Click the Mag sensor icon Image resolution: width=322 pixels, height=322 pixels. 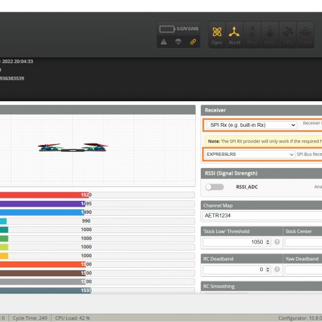click(x=252, y=35)
